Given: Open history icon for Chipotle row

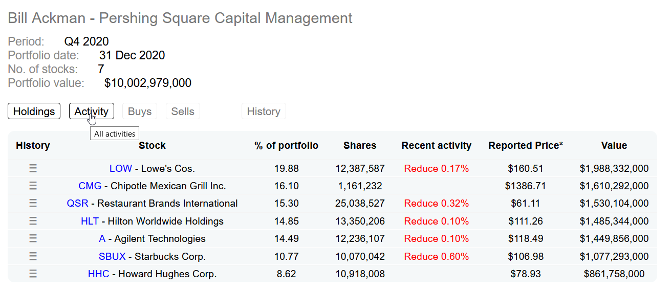Looking at the screenshot, I should 33,186.
